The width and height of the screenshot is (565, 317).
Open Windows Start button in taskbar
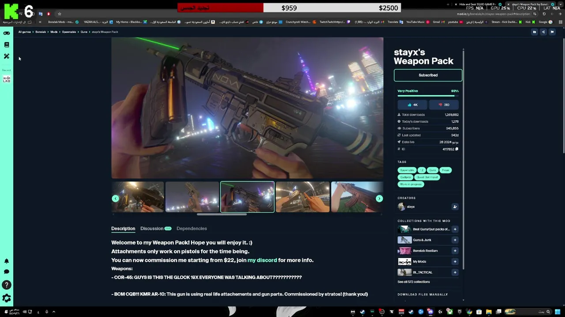(x=557, y=312)
